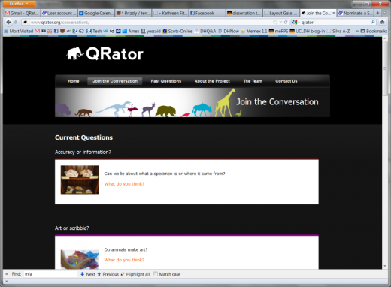This screenshot has height=287, width=391.
Task: Open the Past Questions nav item
Action: pyautogui.click(x=166, y=81)
